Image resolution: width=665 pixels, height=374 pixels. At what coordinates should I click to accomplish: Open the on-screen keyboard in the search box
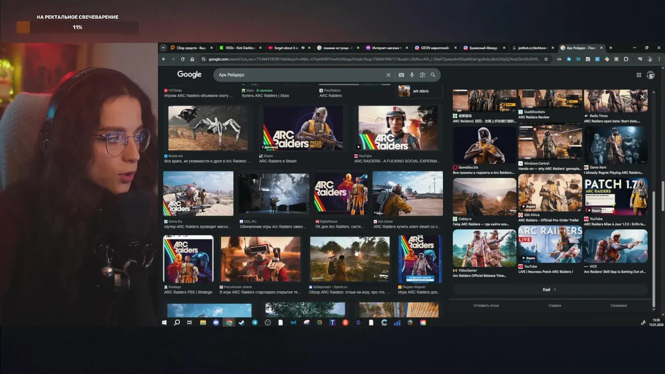tap(401, 75)
